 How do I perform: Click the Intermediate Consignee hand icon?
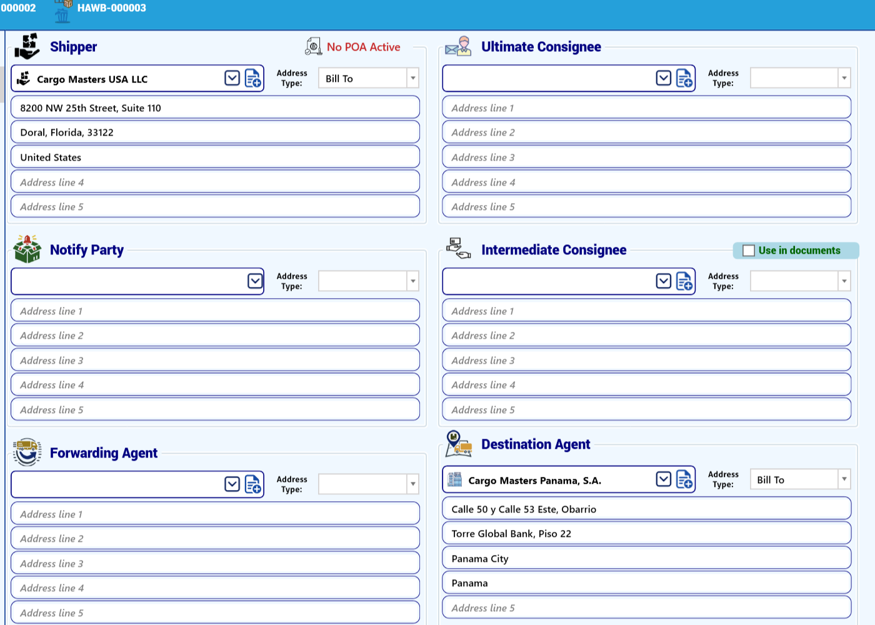coord(459,248)
